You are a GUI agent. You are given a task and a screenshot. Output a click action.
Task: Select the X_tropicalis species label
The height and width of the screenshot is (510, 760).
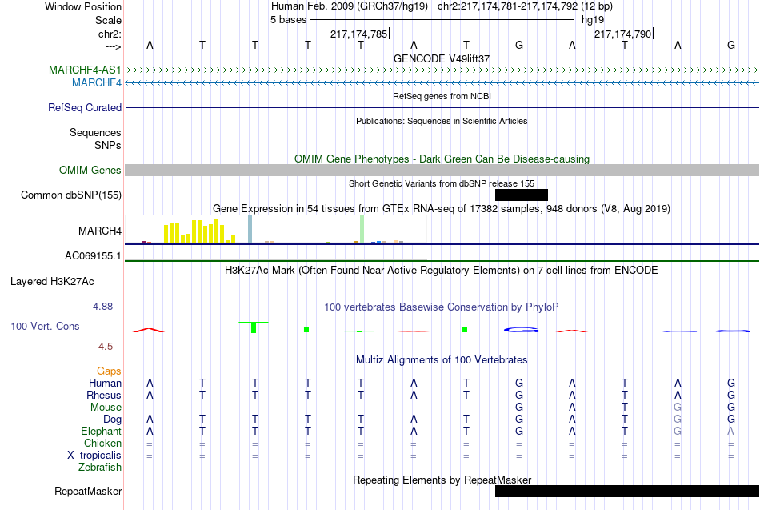pyautogui.click(x=94, y=456)
